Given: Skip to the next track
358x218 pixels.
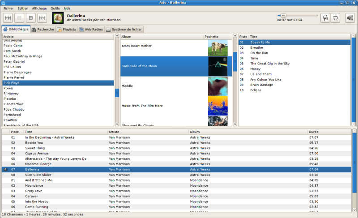Looking at the screenshot, I should [x=42, y=18].
